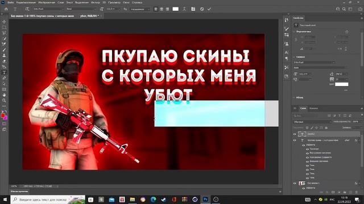This screenshot has height=204, width=364.
Task: Toggle visibility of Внутреннее свечение effect
Action: coord(307,153)
